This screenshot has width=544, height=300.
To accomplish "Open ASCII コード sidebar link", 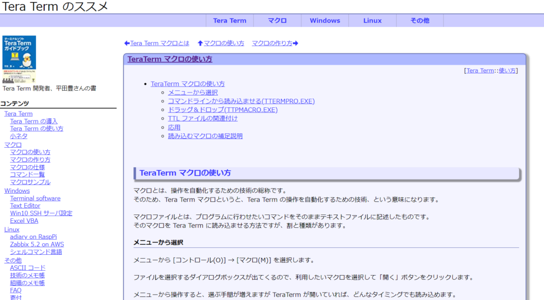I will (x=28, y=268).
